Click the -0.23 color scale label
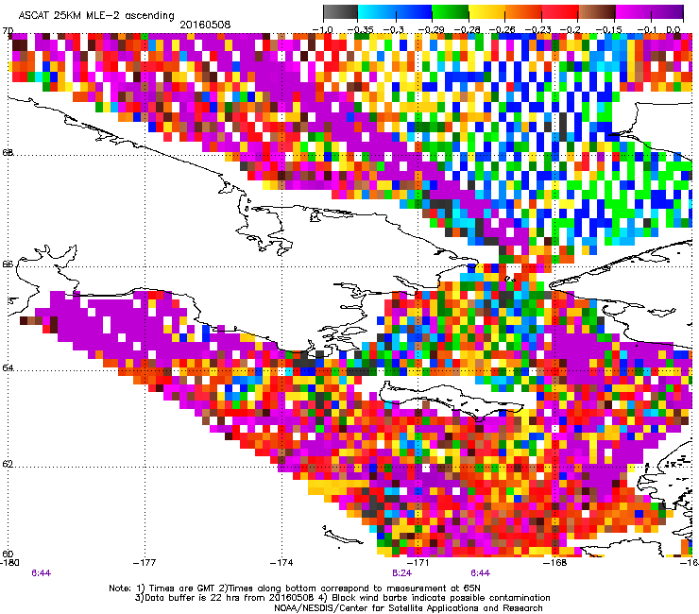Screen dimensions: 699x614 (540, 29)
